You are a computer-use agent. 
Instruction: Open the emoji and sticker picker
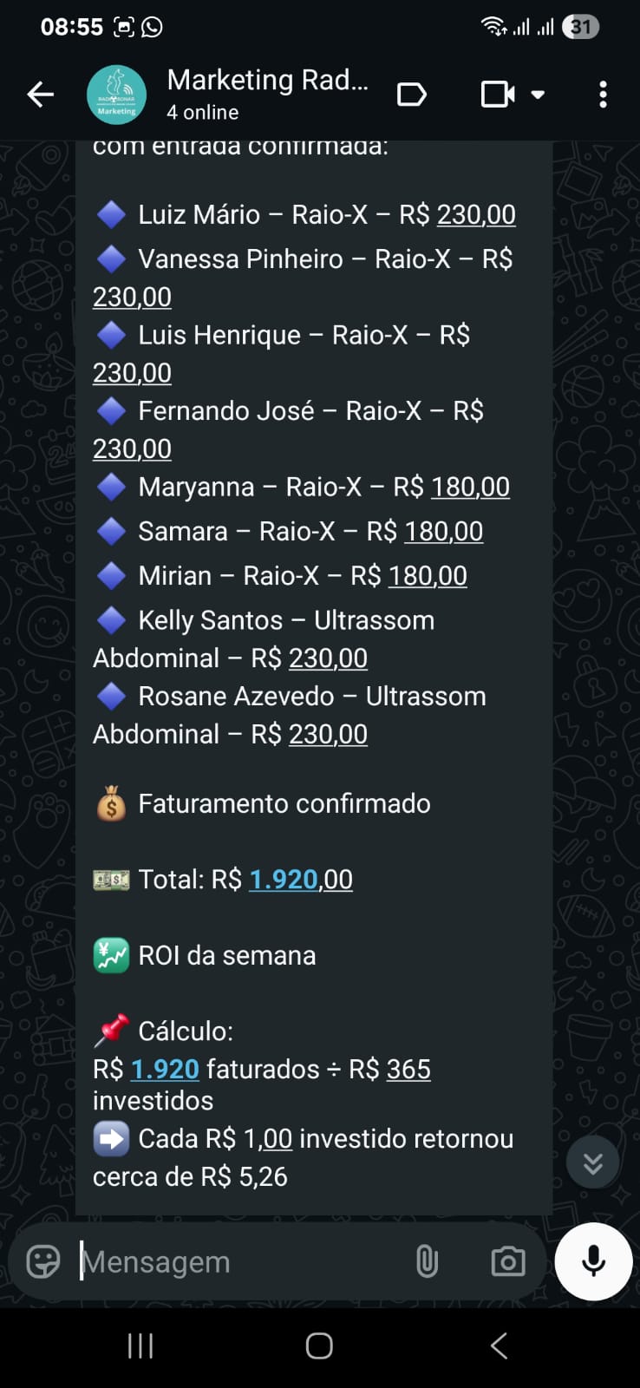pyautogui.click(x=43, y=1261)
